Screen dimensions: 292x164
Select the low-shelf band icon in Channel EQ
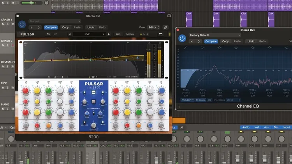click(202, 48)
